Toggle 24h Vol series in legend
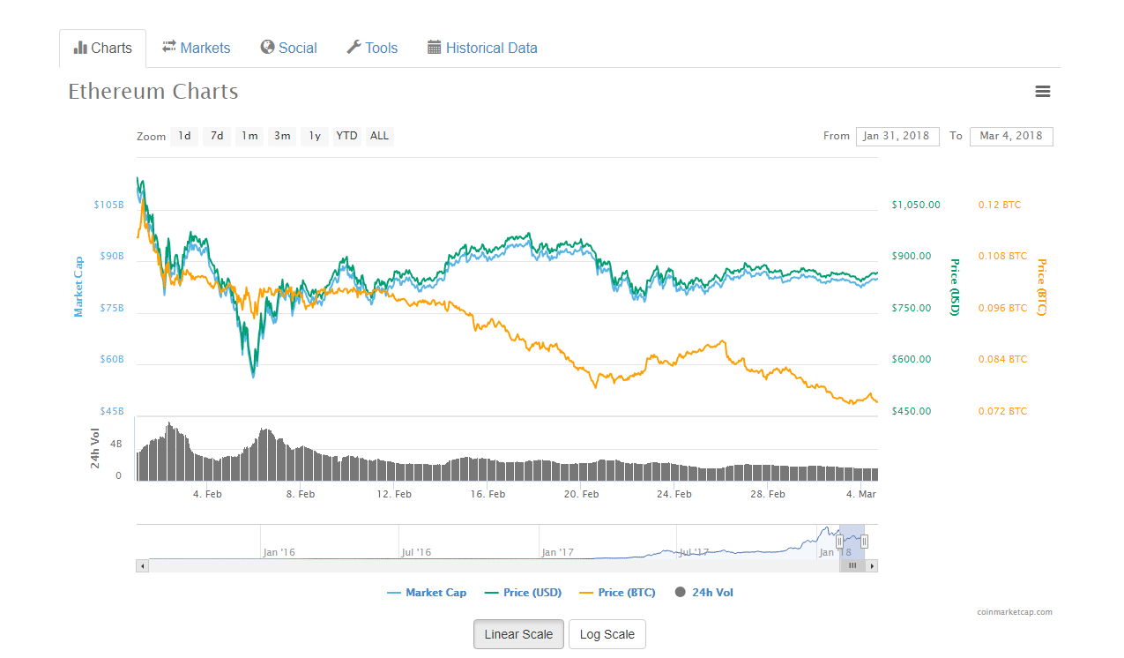The image size is (1124, 658). 703,593
